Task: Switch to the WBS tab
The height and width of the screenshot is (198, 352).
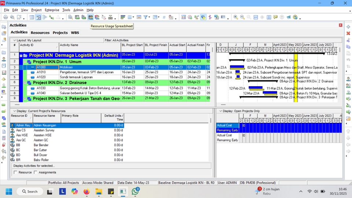Action: tap(75, 33)
